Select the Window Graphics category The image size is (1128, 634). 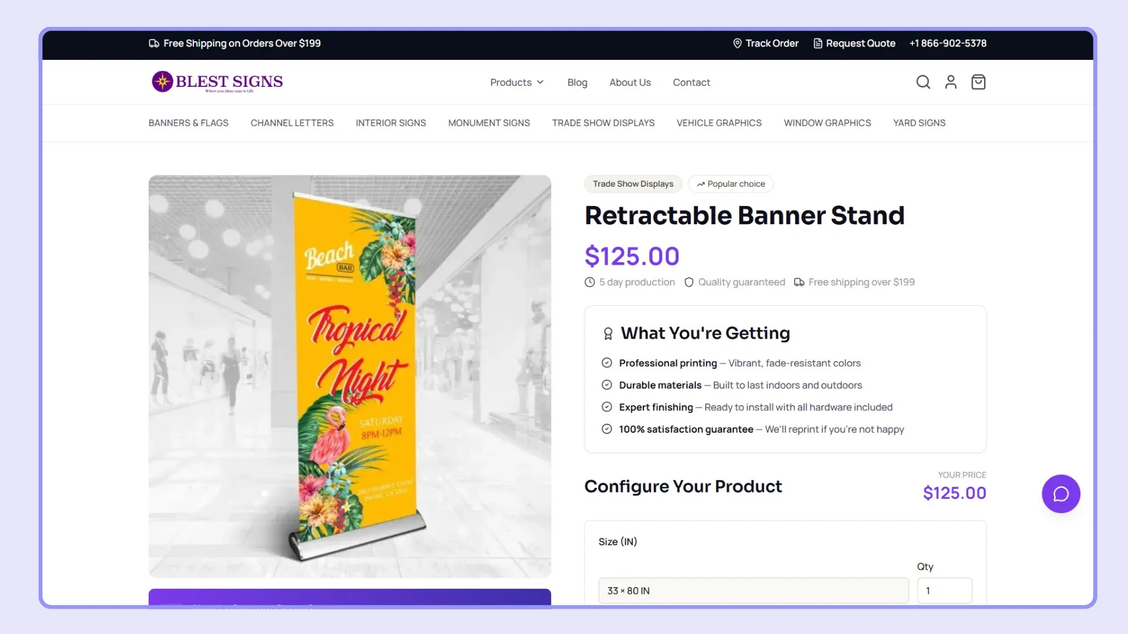click(827, 123)
